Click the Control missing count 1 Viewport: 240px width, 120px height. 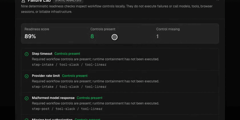(157, 37)
